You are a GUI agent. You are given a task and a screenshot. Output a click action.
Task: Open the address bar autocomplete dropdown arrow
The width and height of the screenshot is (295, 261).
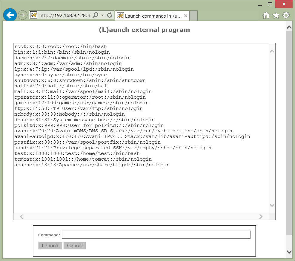(x=102, y=15)
